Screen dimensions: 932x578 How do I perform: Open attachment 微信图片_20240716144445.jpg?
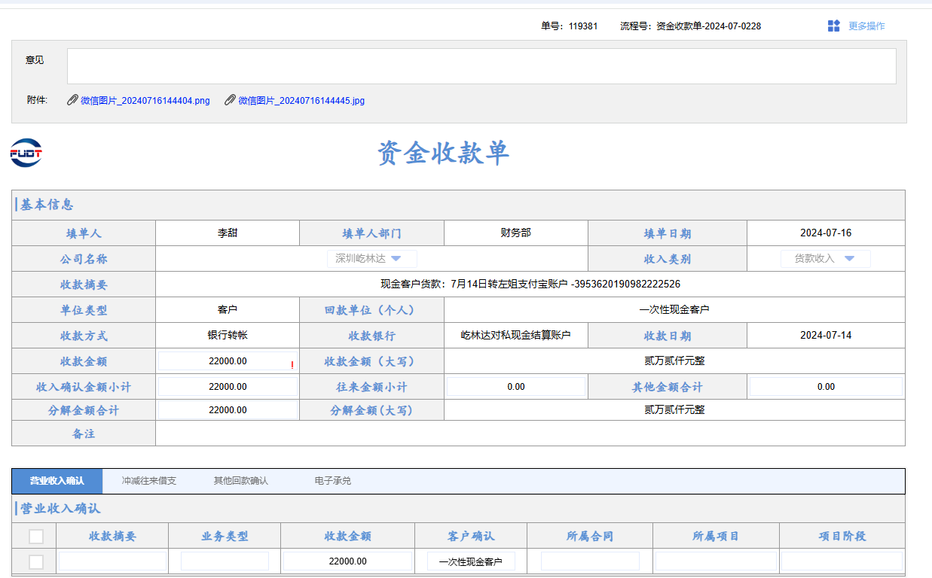click(301, 101)
